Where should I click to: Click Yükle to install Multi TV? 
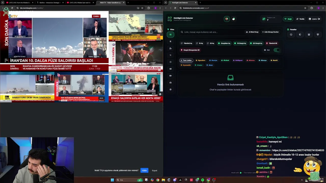tap(144, 171)
